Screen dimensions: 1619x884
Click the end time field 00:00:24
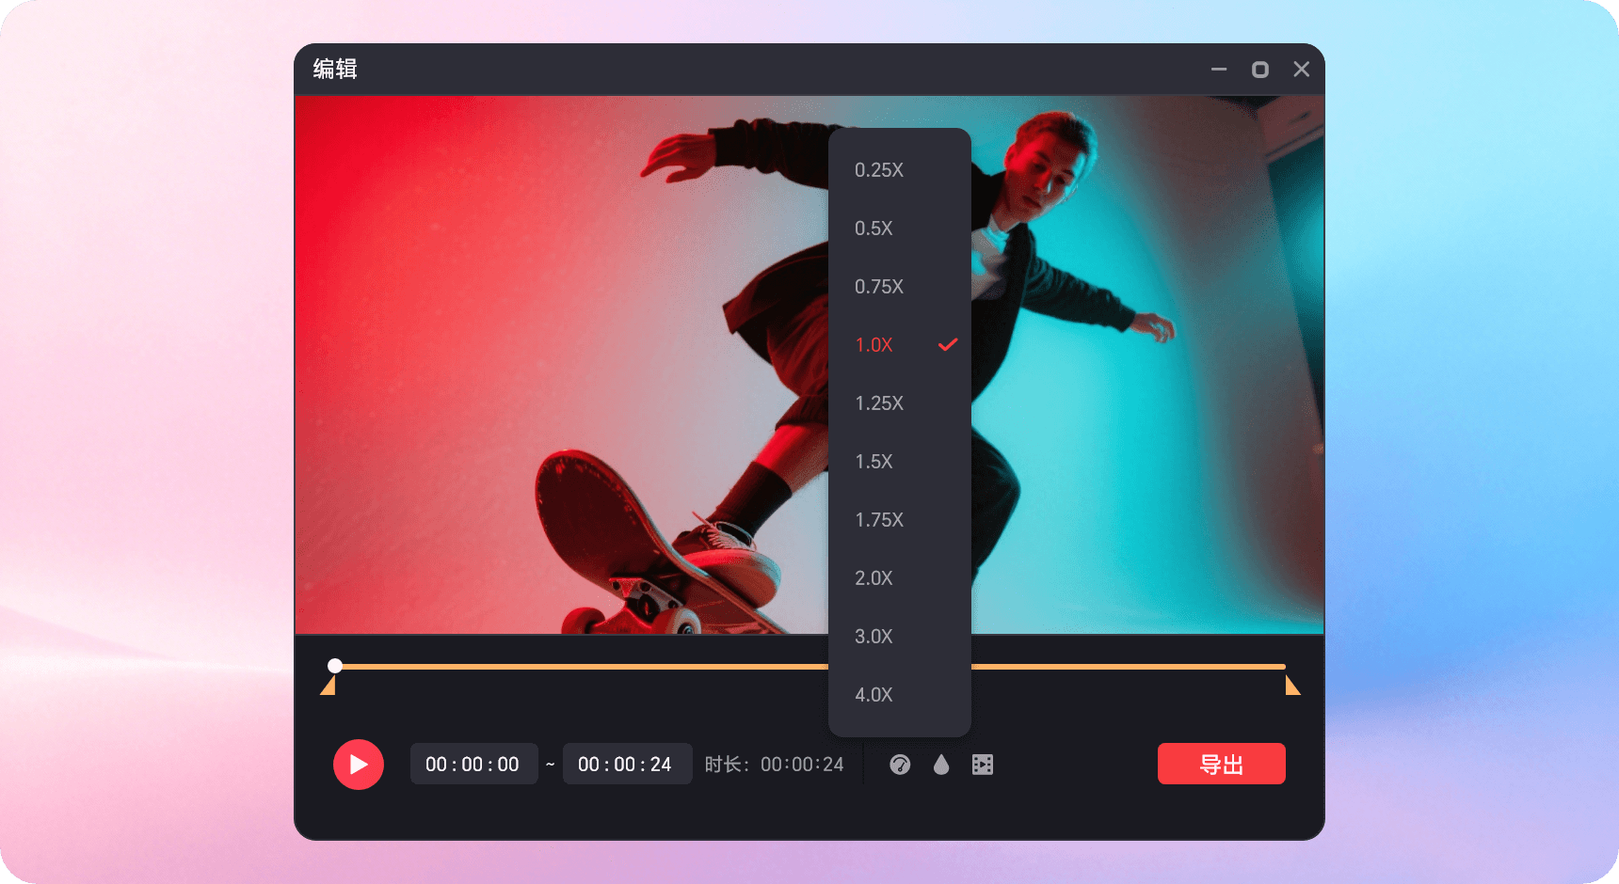[x=626, y=765]
